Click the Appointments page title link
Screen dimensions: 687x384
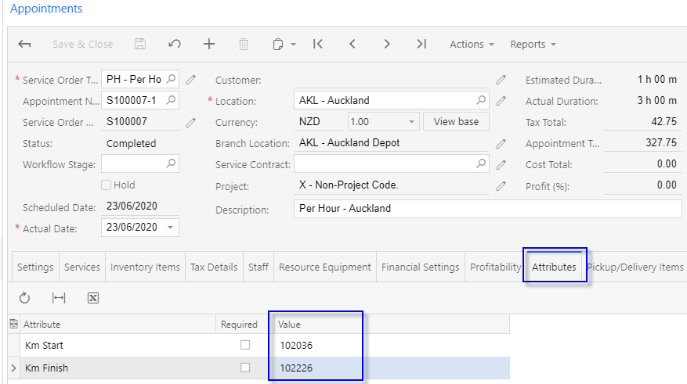pyautogui.click(x=46, y=9)
